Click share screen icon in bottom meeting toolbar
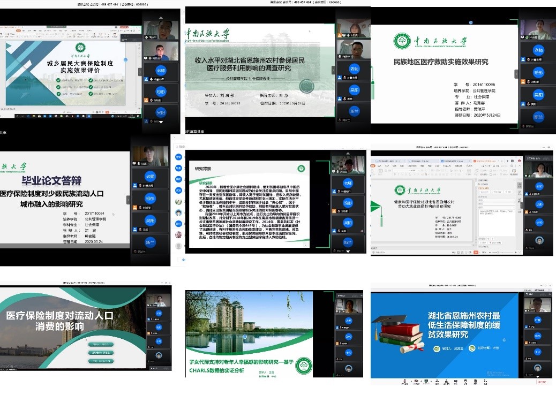Image resolution: width=556 pixels, height=403 pixels. (x=426, y=382)
